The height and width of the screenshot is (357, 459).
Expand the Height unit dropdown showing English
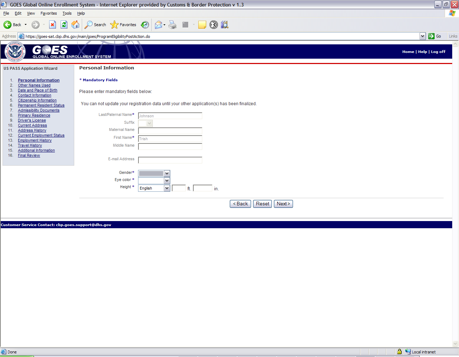(x=167, y=188)
